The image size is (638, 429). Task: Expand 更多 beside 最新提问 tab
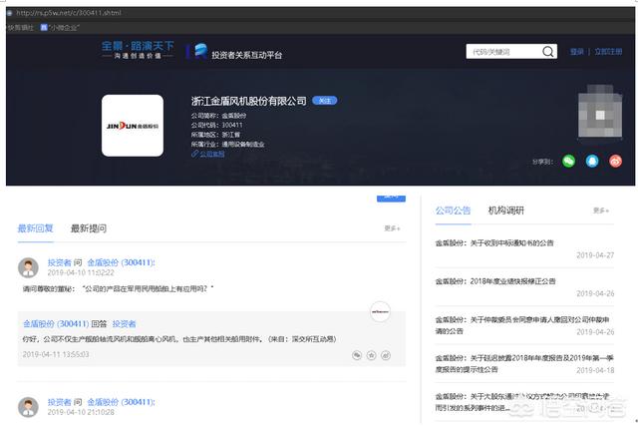[x=392, y=228]
